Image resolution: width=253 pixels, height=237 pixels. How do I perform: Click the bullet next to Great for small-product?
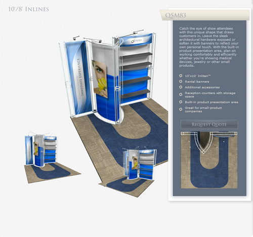click(181, 109)
